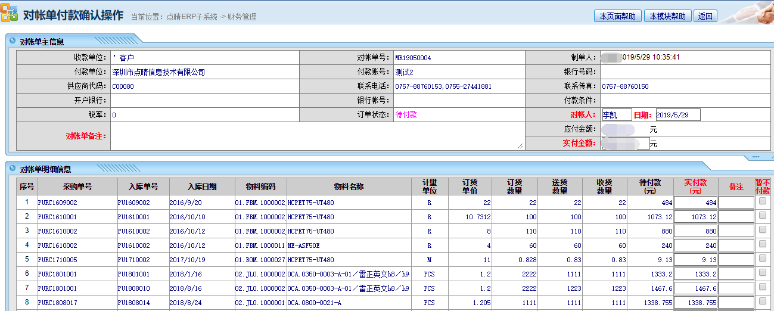This screenshot has width=774, height=311.
Task: Click the round icon beside 对帐单明细信息
Action: click(x=13, y=169)
